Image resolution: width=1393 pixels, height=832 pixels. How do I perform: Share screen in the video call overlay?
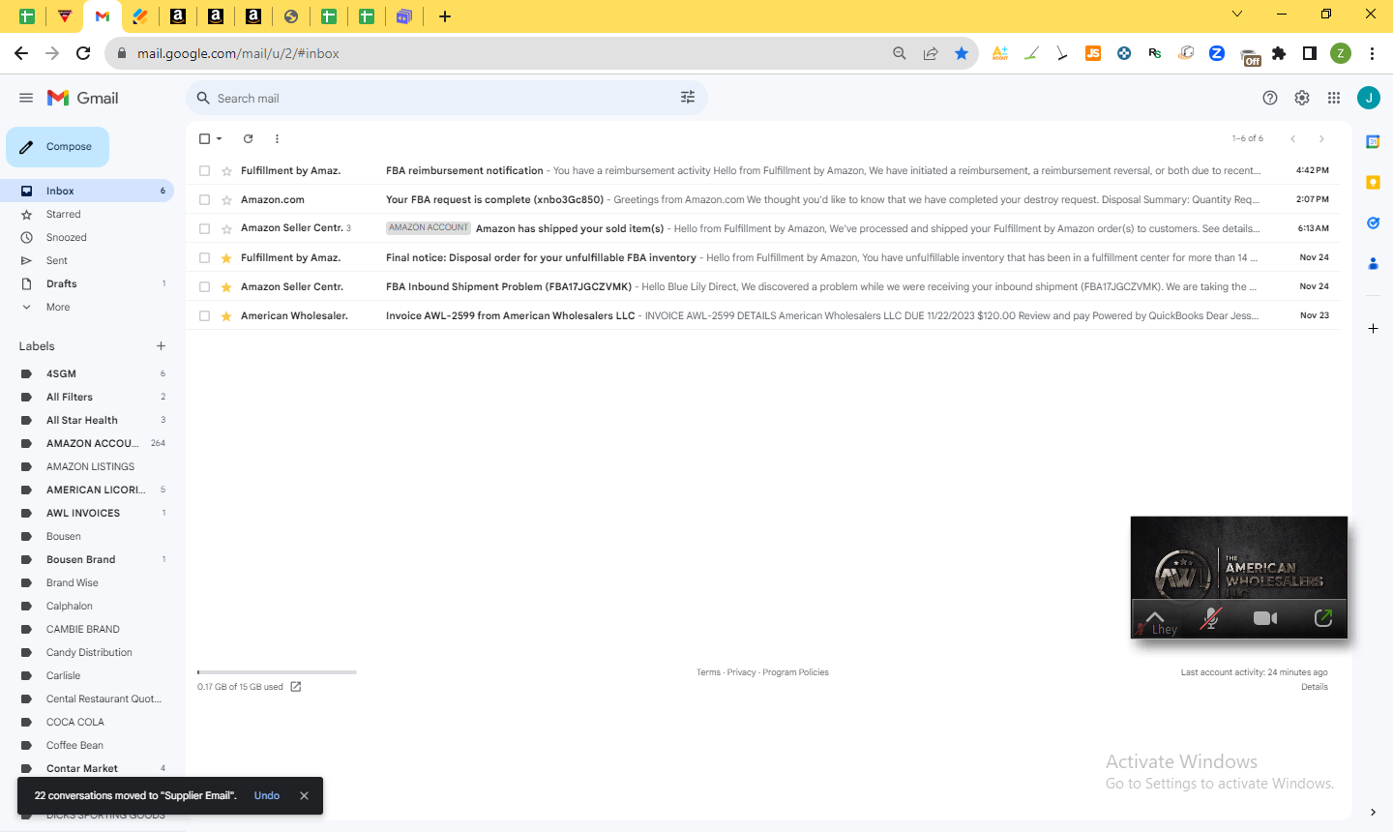pyautogui.click(x=1323, y=618)
